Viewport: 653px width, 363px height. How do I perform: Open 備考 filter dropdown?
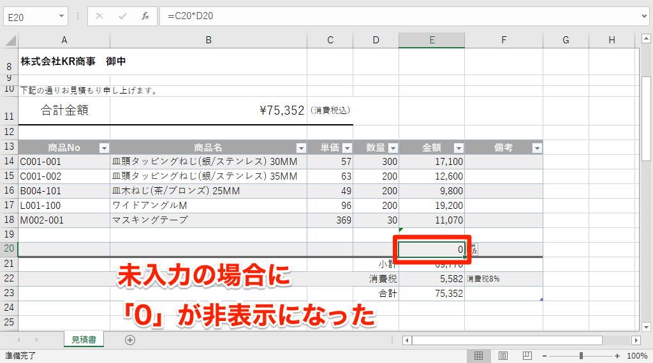[x=537, y=148]
